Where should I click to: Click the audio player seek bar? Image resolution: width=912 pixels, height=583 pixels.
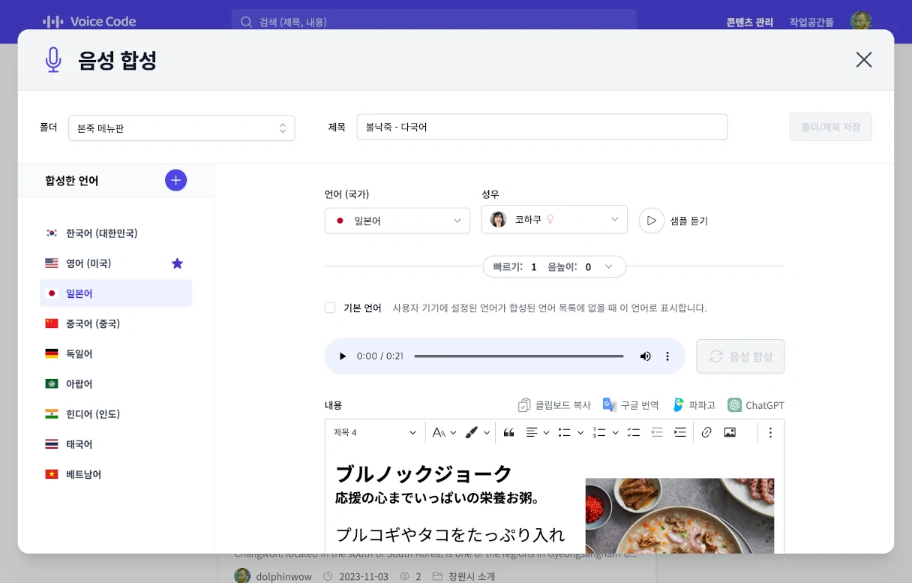coord(518,356)
